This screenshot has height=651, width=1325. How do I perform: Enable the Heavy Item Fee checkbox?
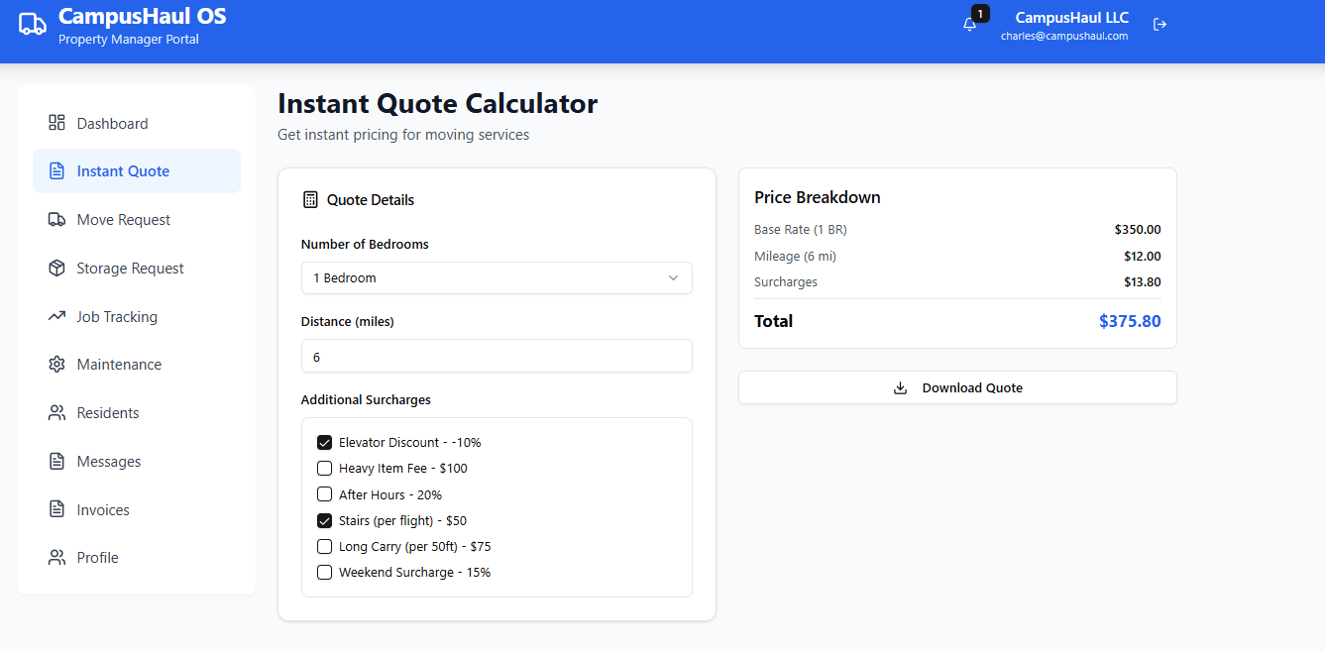pyautogui.click(x=324, y=469)
